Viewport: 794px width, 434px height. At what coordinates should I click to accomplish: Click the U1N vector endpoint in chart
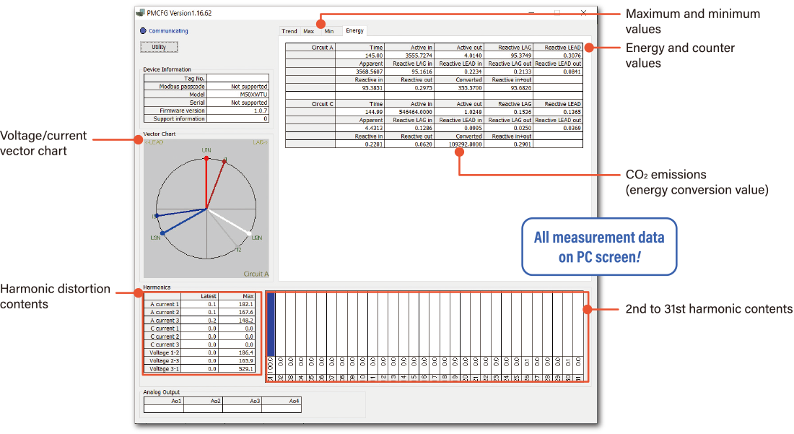click(x=206, y=157)
